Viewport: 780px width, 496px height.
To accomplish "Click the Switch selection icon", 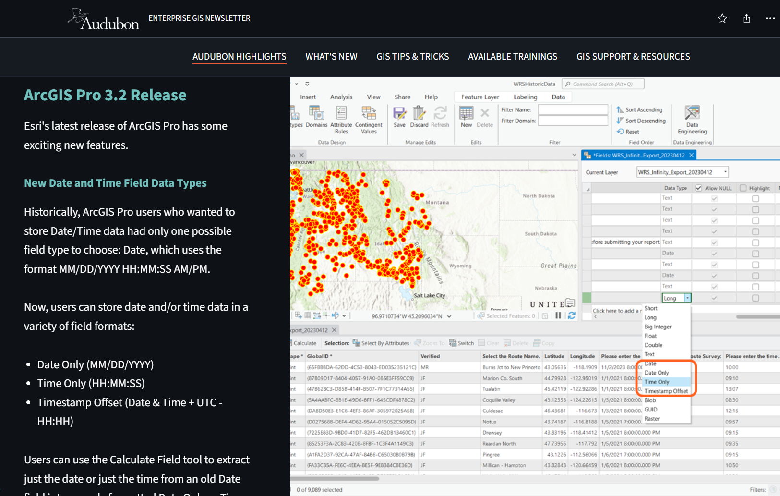I will tap(453, 343).
